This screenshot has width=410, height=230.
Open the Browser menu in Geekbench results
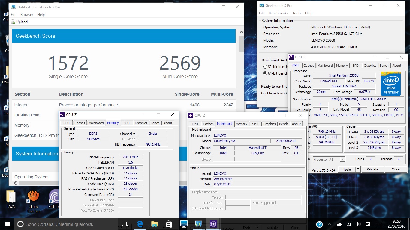(27, 15)
